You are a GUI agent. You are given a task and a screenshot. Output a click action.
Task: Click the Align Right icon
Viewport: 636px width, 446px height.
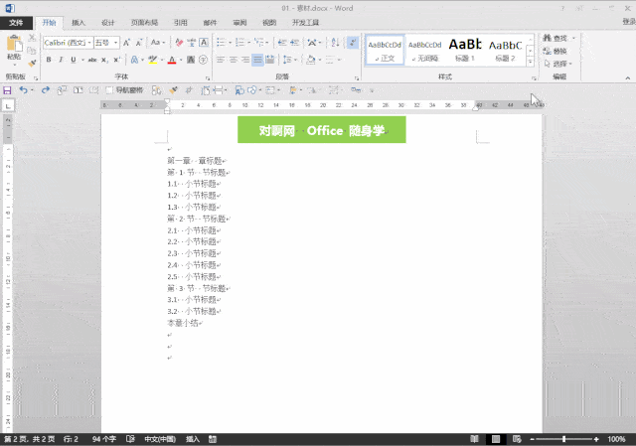coord(245,60)
